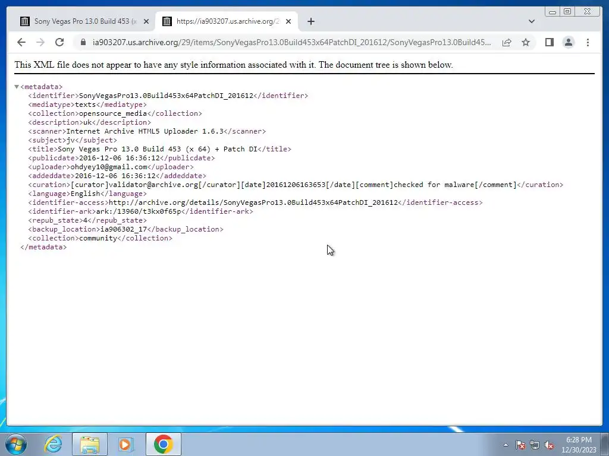The height and width of the screenshot is (456, 609).
Task: Select the ia903207.us.archive.org tab
Action: point(227,21)
